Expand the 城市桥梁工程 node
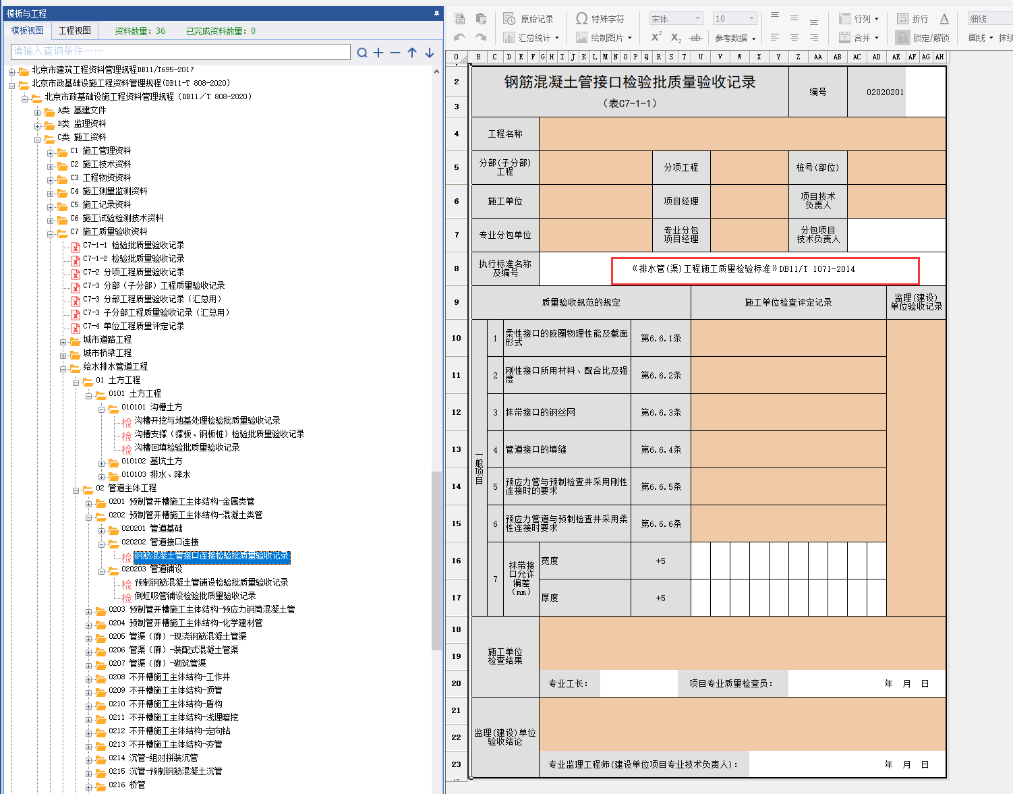 tap(63, 356)
